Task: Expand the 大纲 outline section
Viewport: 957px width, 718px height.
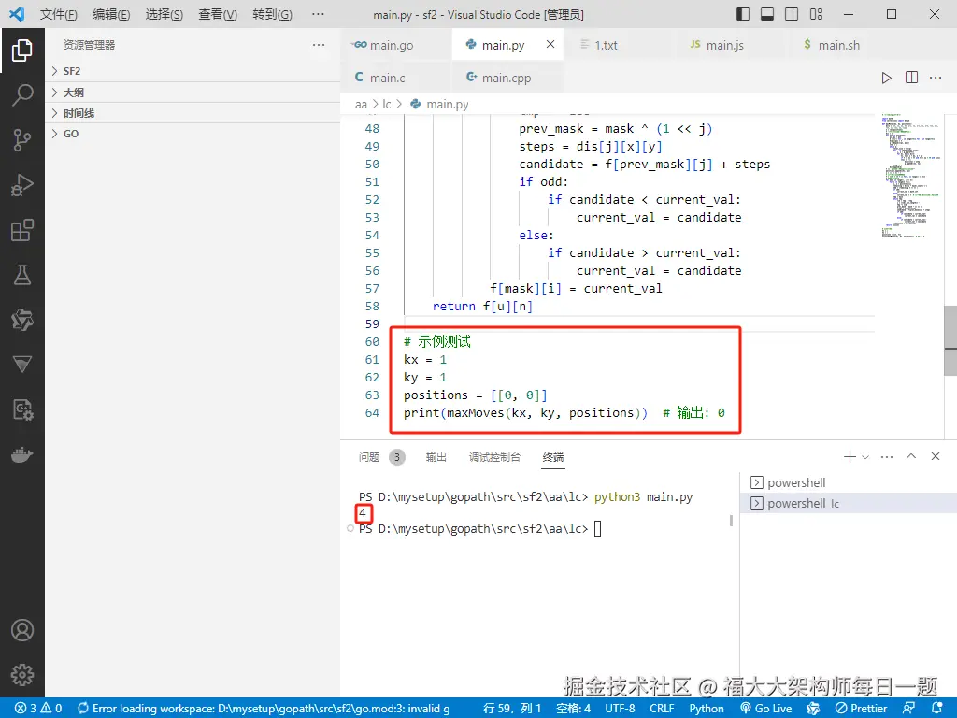Action: point(193,93)
